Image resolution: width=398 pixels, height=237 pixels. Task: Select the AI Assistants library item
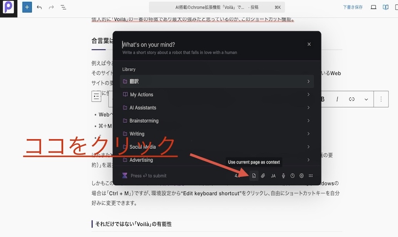217,107
